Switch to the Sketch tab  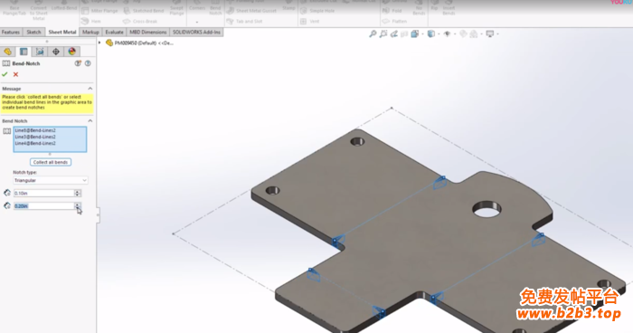(33, 32)
